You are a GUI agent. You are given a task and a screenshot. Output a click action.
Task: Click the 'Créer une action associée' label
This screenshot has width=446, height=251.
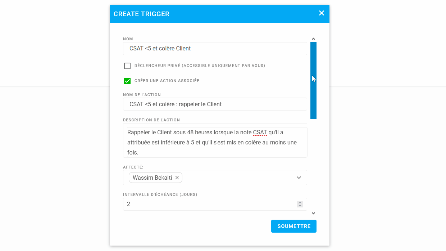[167, 81]
